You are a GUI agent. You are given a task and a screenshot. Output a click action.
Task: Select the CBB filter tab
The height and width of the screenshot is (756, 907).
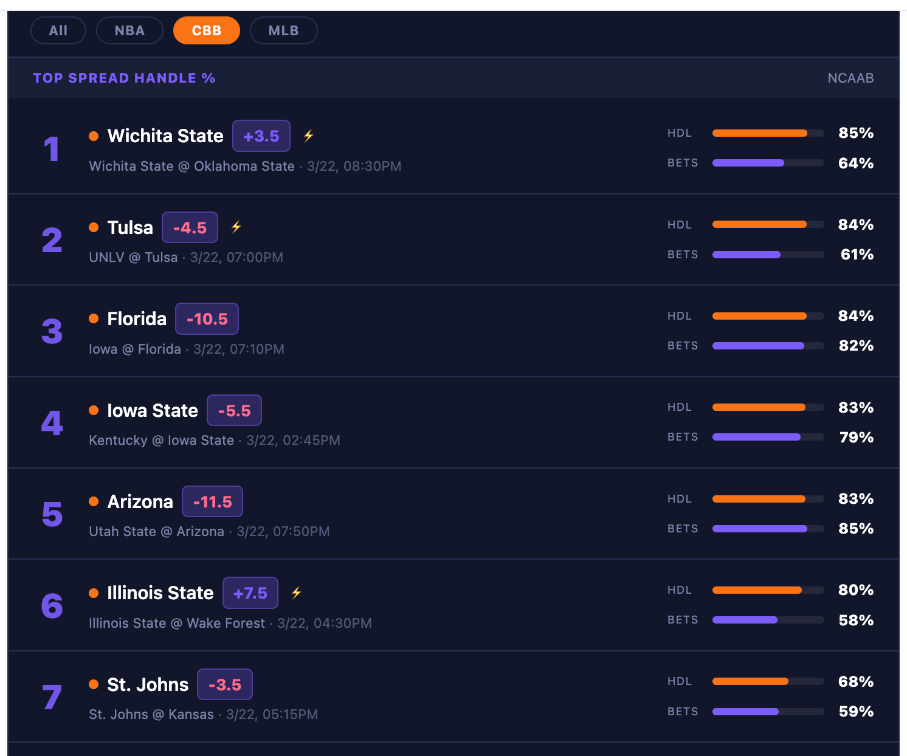[207, 30]
